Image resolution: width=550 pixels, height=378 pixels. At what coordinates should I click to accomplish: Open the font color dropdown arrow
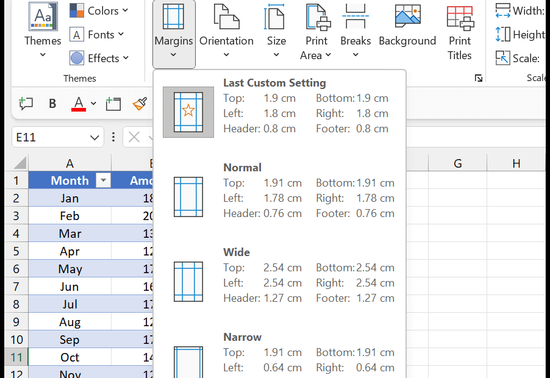(93, 104)
